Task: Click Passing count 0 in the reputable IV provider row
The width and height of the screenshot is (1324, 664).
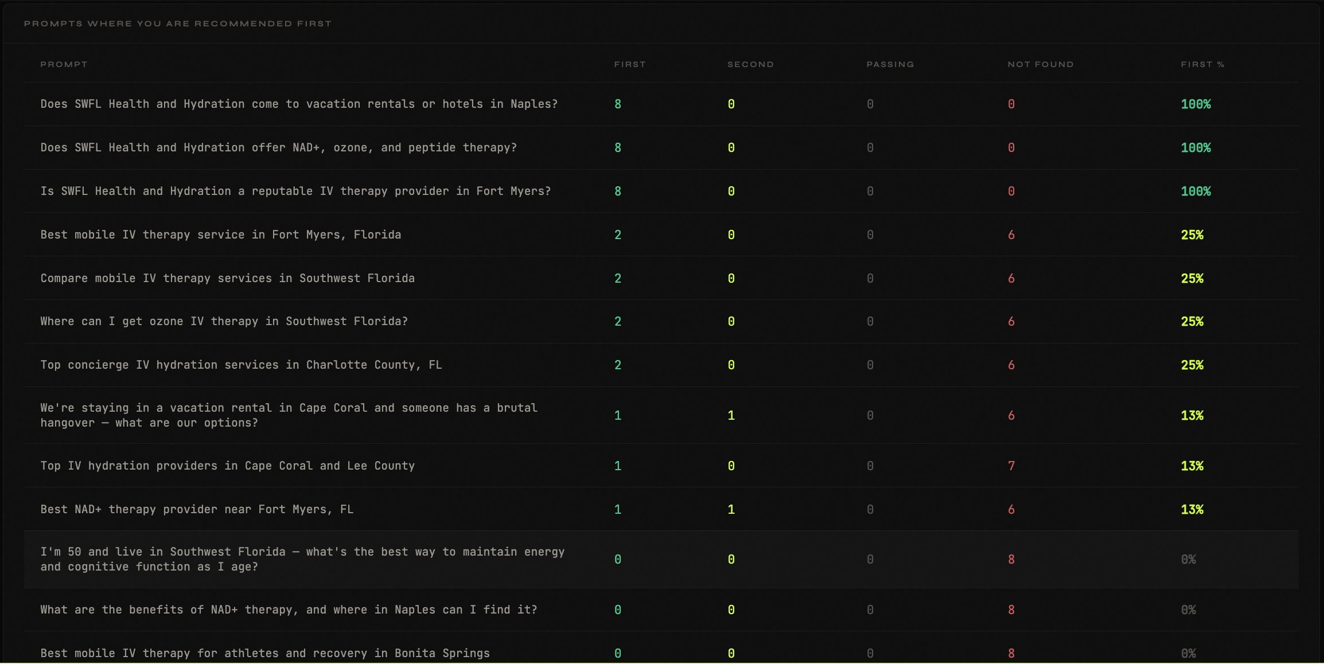Action: click(x=870, y=191)
